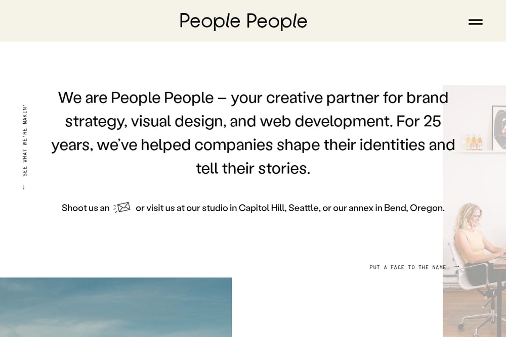
Task: Click the framed artwork in the studio photo
Action: (498, 128)
